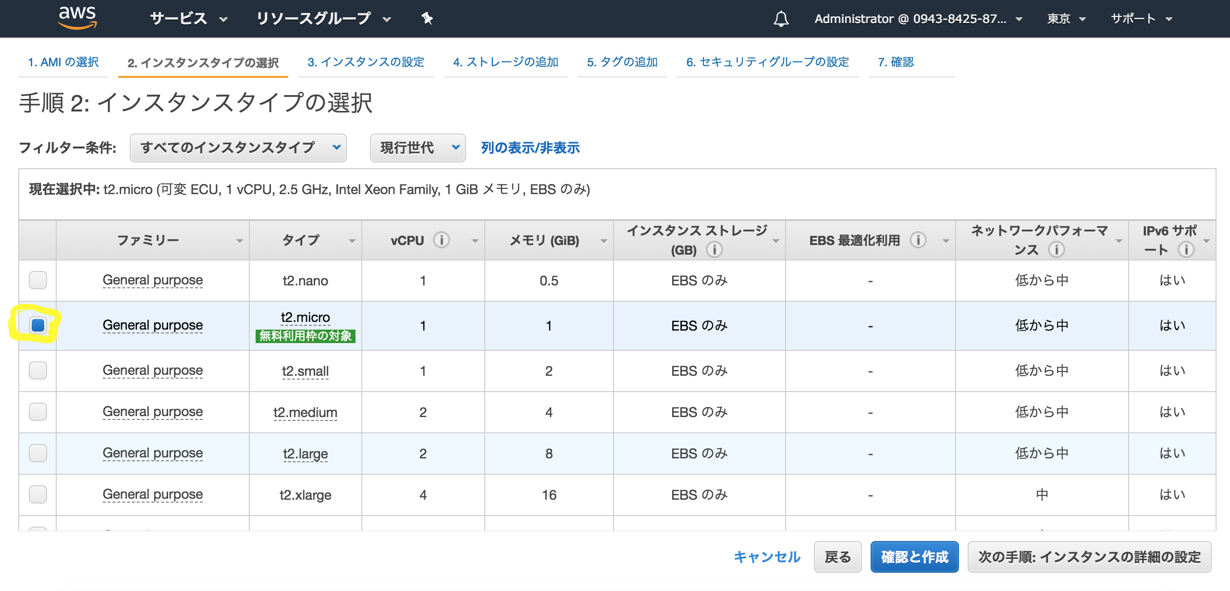Select the t2.nano instance checkbox

coord(38,280)
